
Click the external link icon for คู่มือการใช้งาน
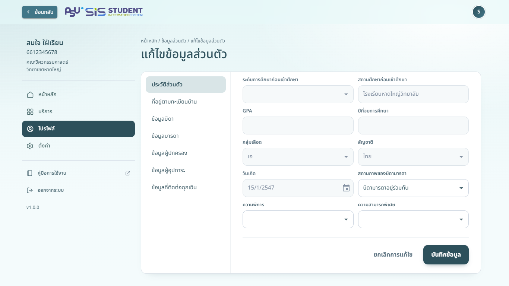tap(128, 173)
